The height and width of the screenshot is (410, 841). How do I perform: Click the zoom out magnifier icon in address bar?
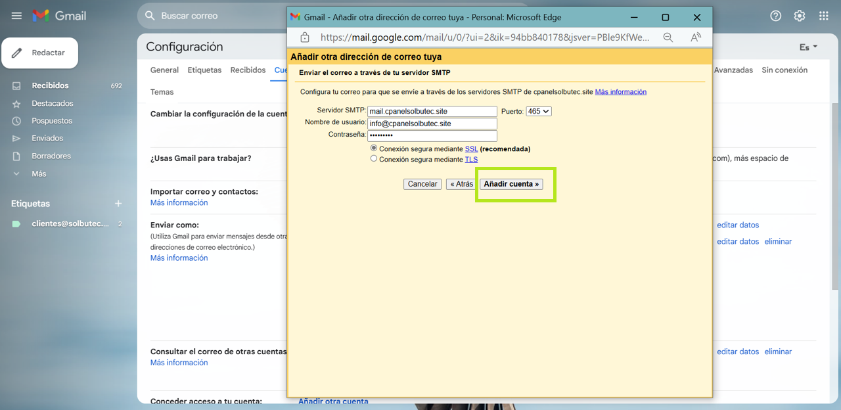pos(668,37)
